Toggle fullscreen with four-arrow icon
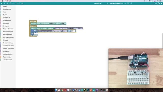This screenshot has height=92, width=163. click(x=159, y=3)
